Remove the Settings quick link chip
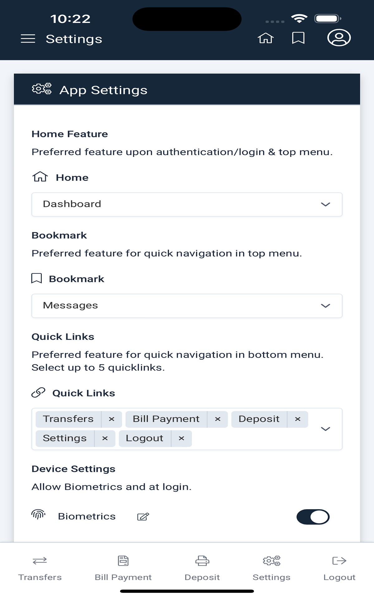Viewport: 374px width, 598px height. tap(105, 439)
